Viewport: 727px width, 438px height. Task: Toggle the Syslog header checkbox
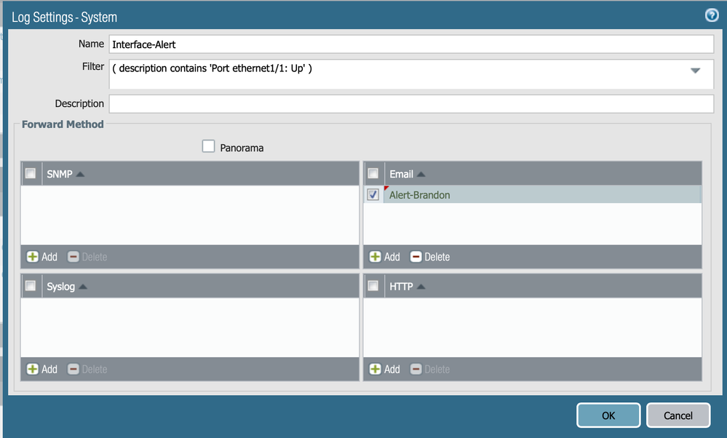tap(31, 286)
